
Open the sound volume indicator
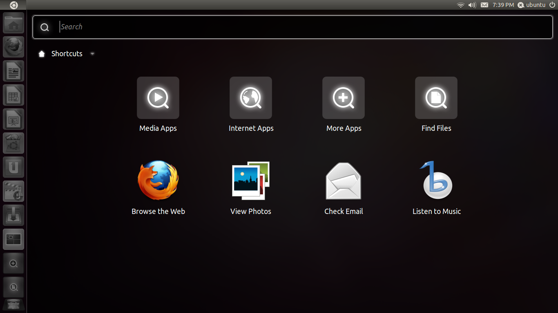point(472,5)
